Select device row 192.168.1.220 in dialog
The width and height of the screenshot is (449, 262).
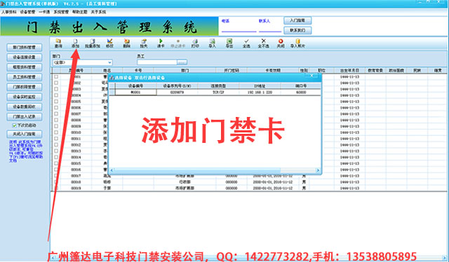click(215, 92)
